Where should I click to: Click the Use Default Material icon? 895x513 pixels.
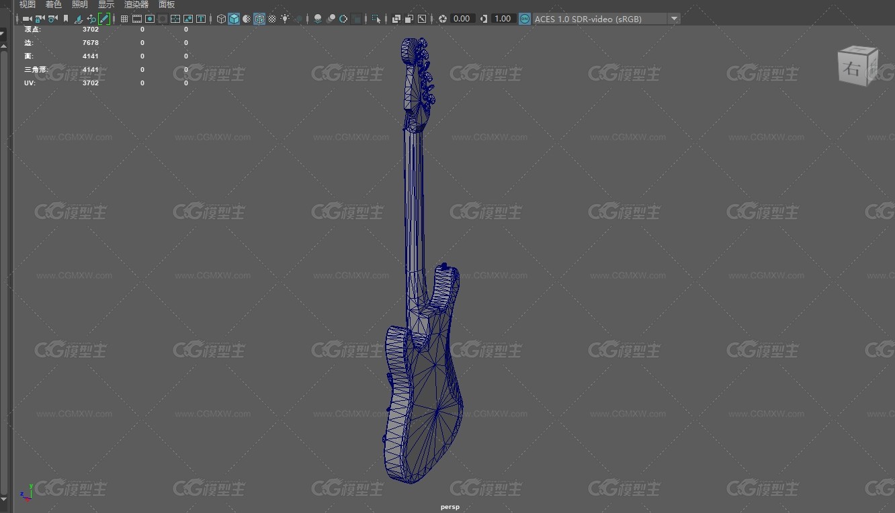(x=247, y=19)
